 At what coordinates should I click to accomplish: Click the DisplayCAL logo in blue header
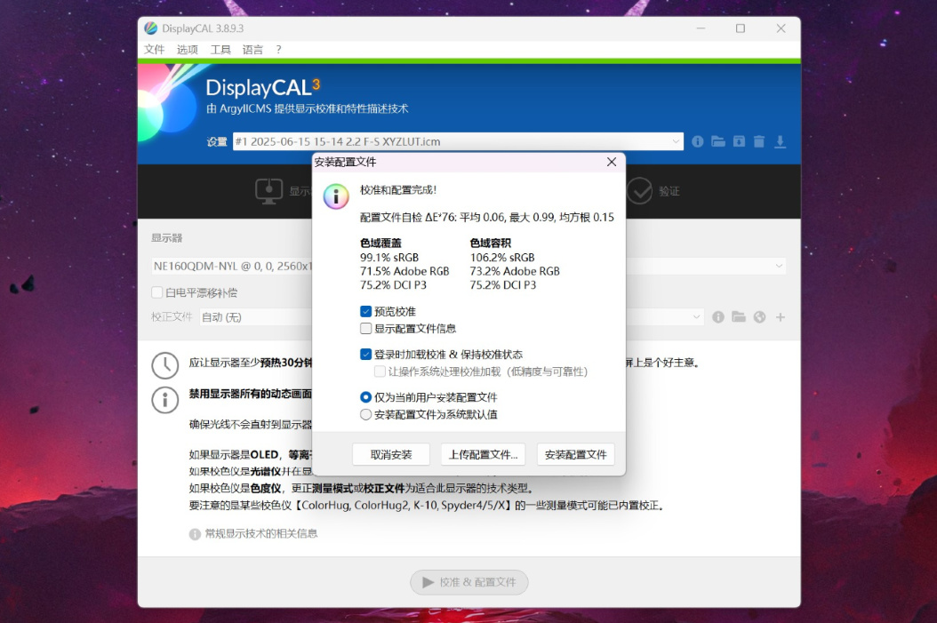click(x=263, y=87)
